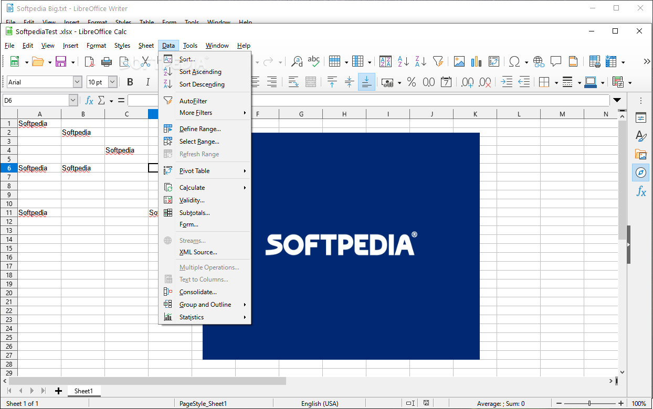Choose Validity... from the Data menu
Viewport: 653px width, 409px height.
coord(205,200)
